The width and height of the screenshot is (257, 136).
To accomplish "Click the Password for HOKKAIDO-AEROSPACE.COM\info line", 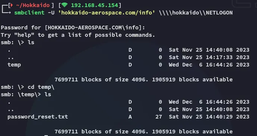I will click(73, 27).
